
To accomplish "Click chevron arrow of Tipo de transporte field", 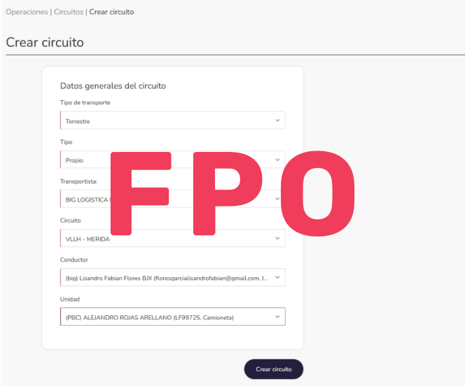I will pos(277,120).
